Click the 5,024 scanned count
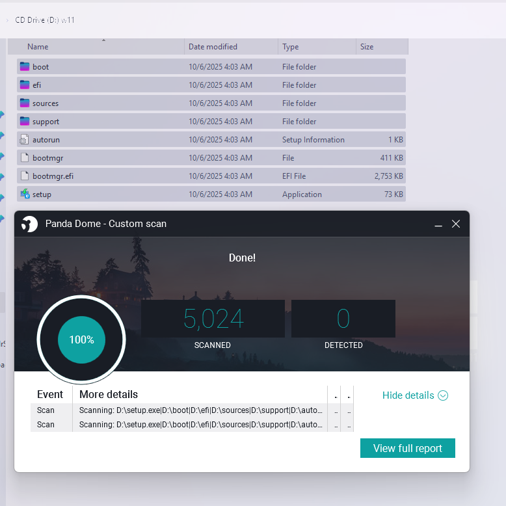The height and width of the screenshot is (506, 506). pos(213,319)
